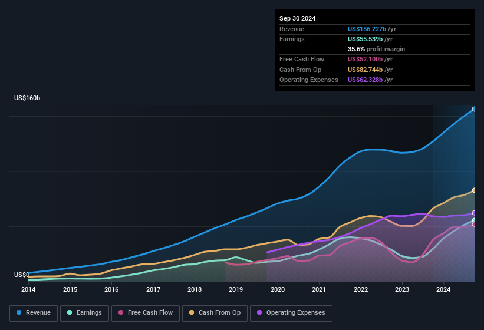
Task: Click the Operating Expenses tooltip label
Action: click(309, 80)
